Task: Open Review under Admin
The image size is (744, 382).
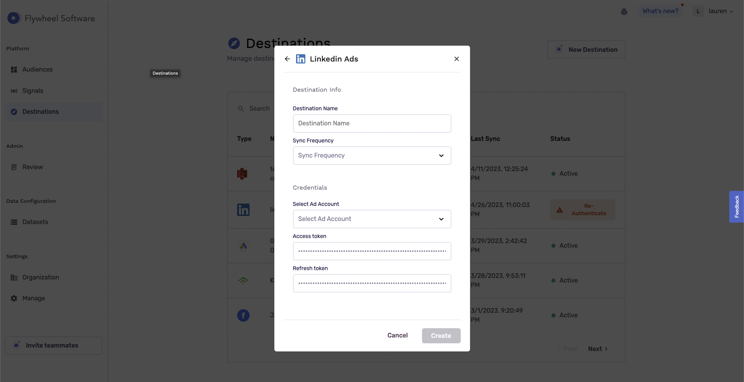Action: click(53, 167)
